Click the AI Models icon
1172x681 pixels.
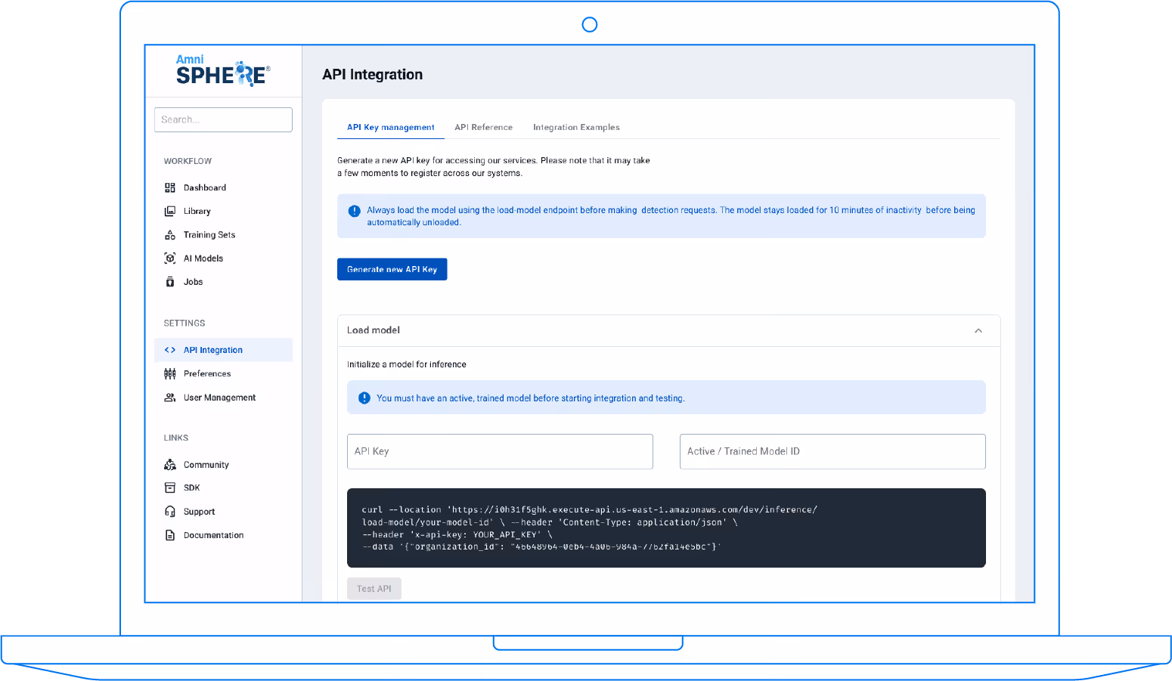tap(170, 258)
